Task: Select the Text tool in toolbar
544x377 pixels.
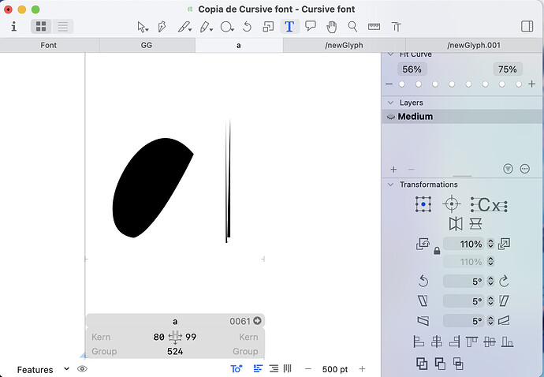Action: [289, 26]
